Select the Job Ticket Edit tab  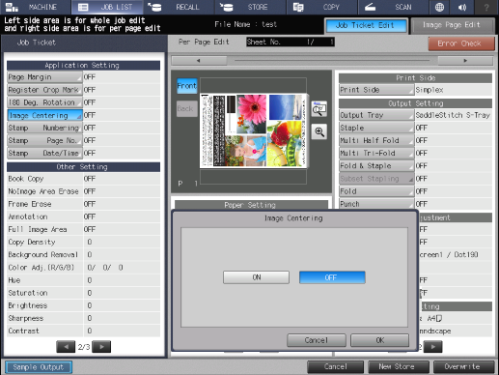(x=366, y=25)
